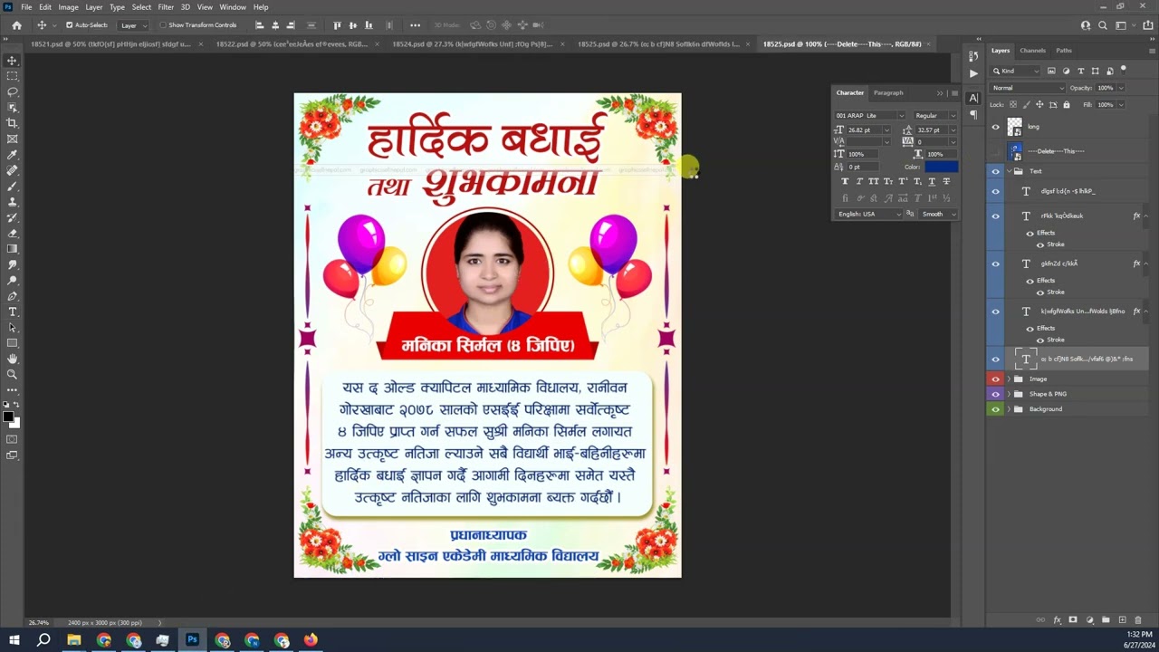Switch to the Paragraph tab

click(888, 92)
